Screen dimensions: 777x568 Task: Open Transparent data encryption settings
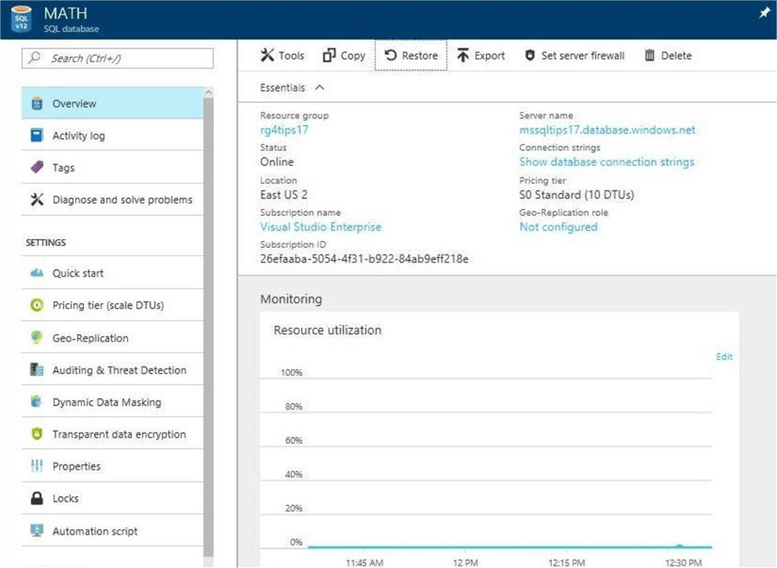[112, 433]
